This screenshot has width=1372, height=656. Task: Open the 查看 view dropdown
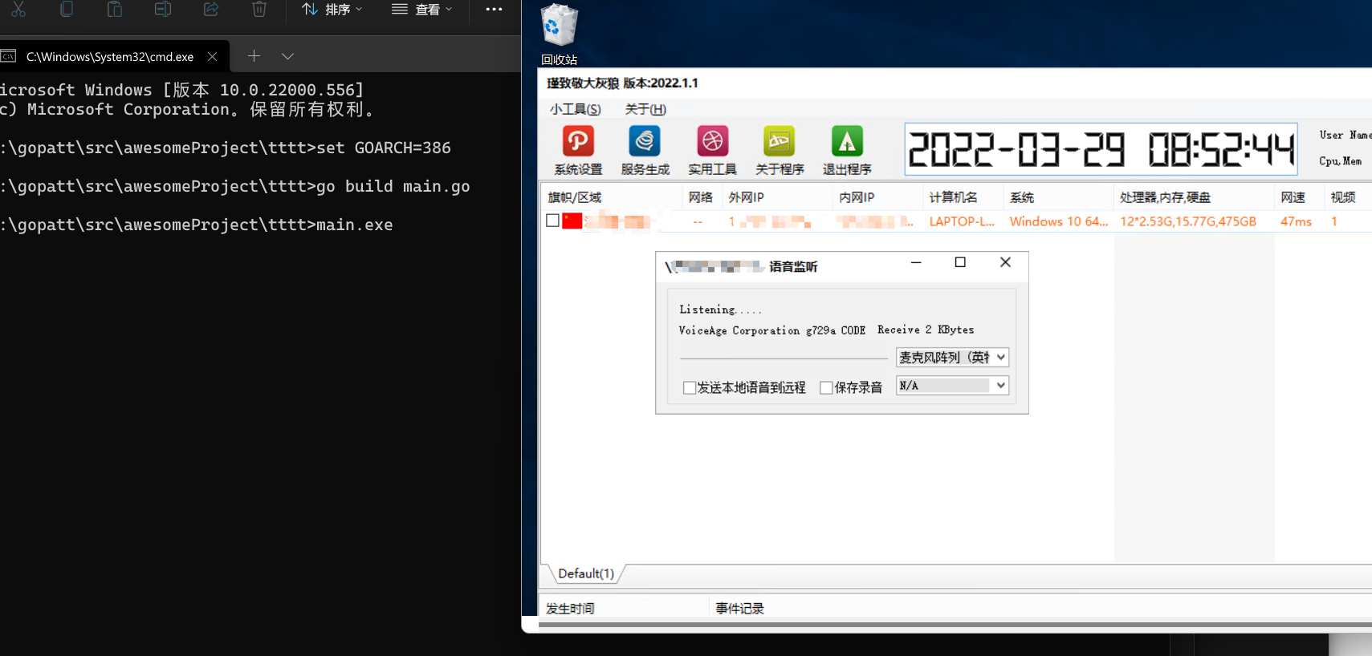coord(422,9)
